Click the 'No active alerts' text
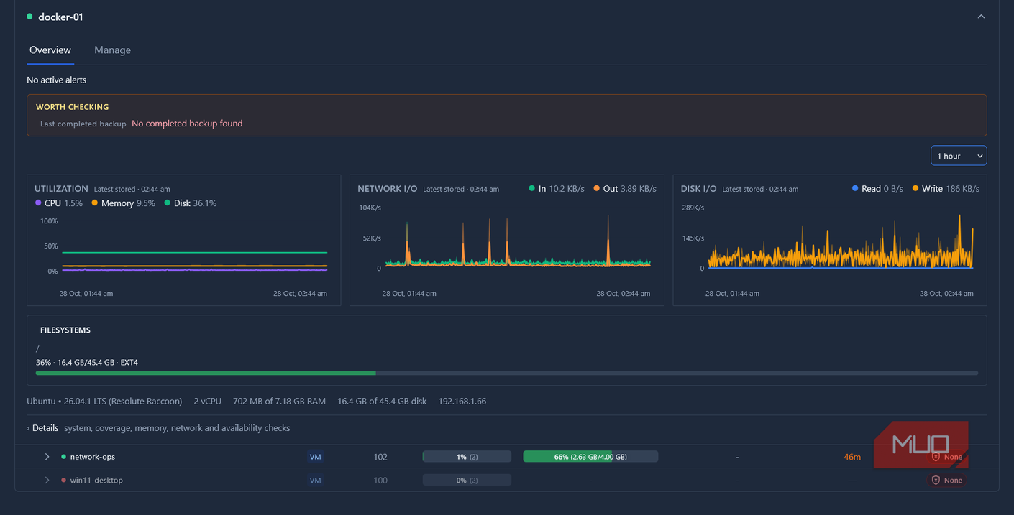This screenshot has height=515, width=1014. 57,80
